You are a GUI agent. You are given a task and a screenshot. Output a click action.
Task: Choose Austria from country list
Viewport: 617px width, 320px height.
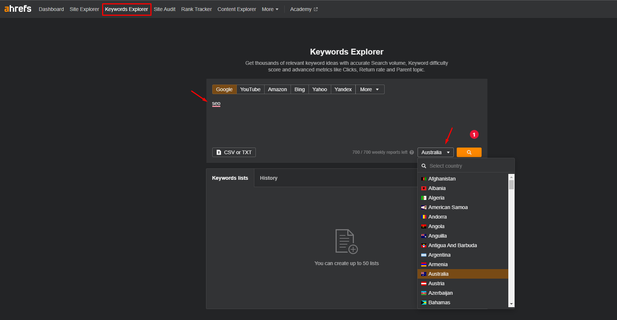coord(463,283)
